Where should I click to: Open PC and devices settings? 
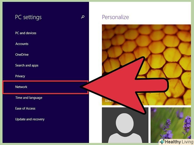pyautogui.click(x=26, y=33)
